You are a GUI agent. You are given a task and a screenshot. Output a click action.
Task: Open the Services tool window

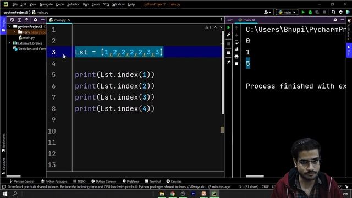pos(174,181)
